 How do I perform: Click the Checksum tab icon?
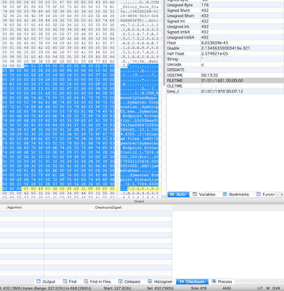click(182, 281)
